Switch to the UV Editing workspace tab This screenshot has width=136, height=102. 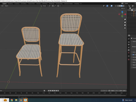[x=24, y=4]
